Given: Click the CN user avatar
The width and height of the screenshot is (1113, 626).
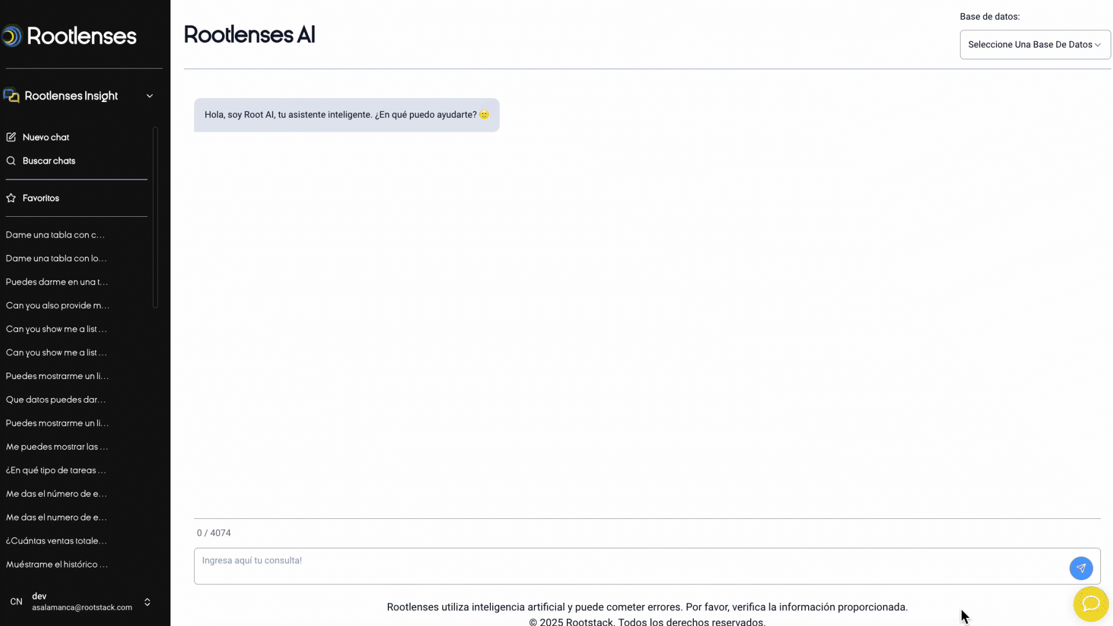Looking at the screenshot, I should click(x=16, y=602).
